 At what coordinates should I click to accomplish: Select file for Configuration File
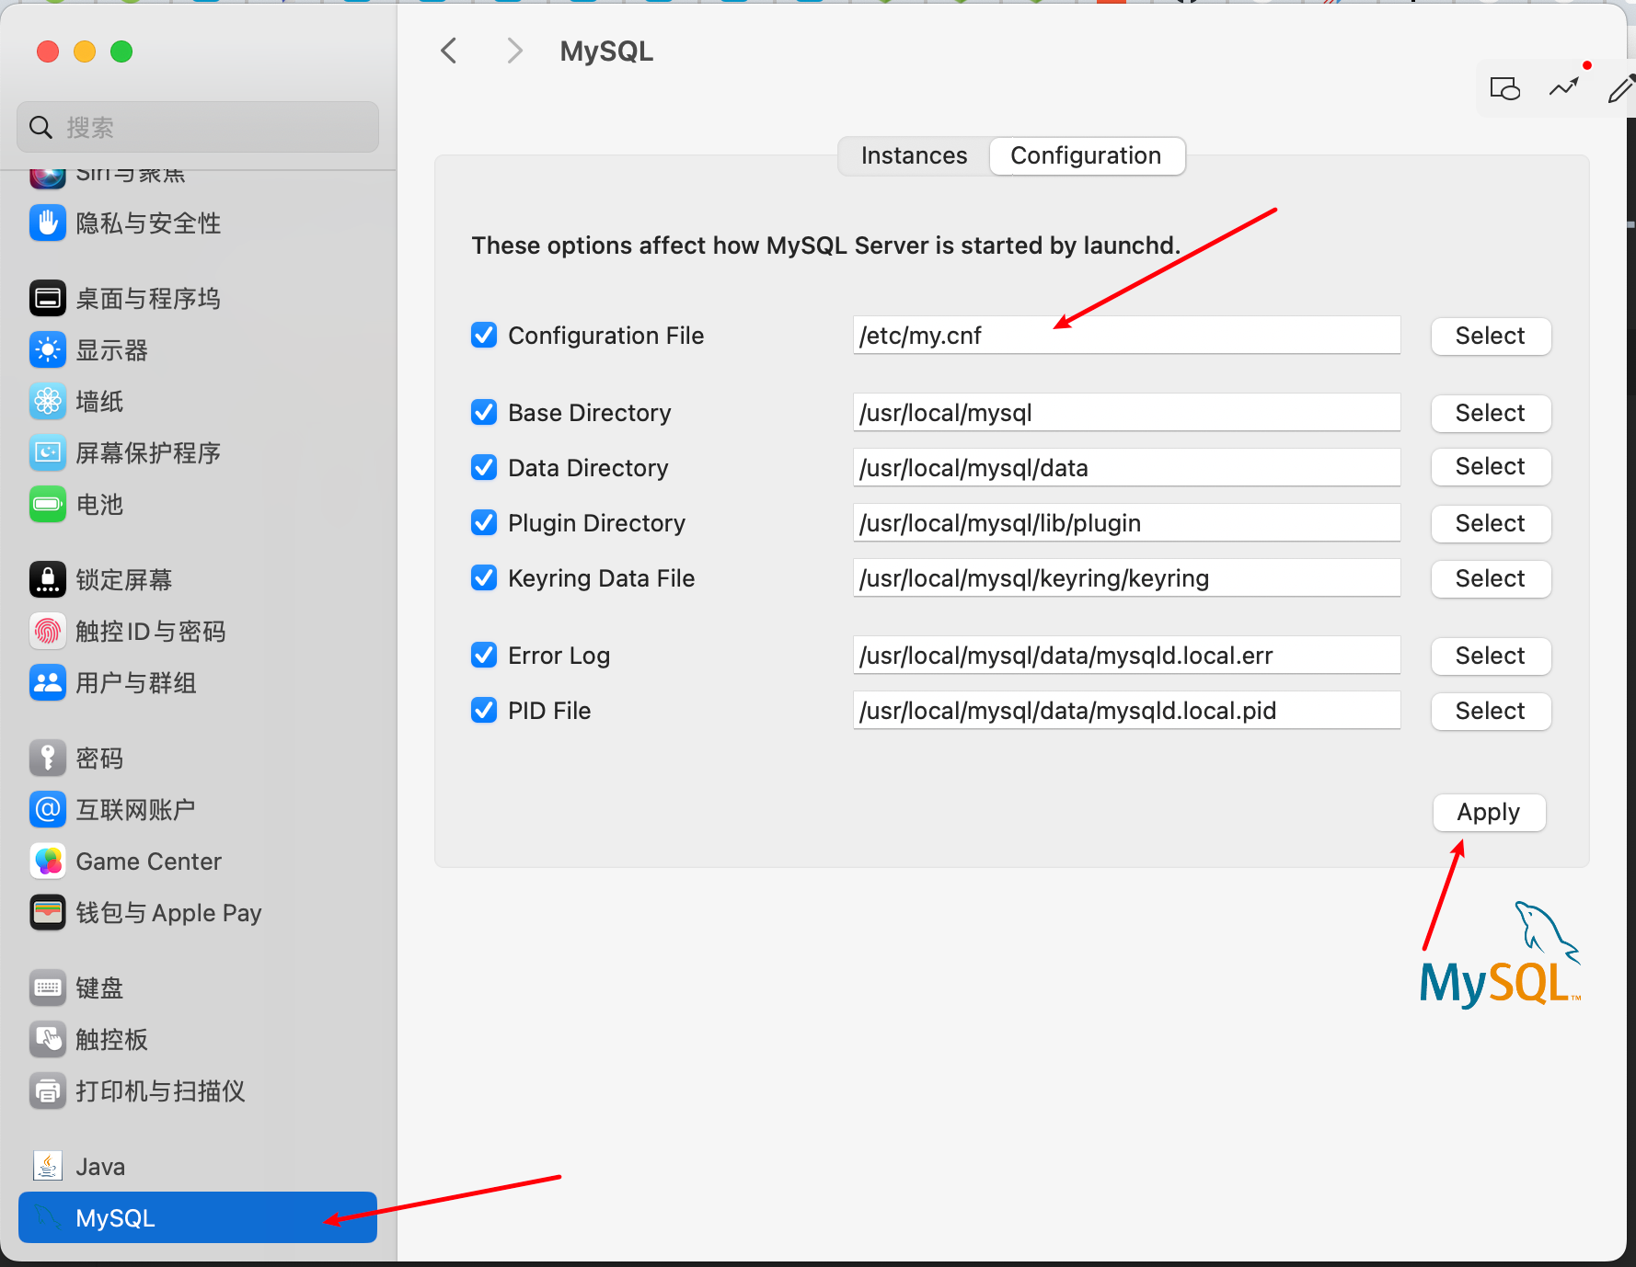pyautogui.click(x=1491, y=336)
